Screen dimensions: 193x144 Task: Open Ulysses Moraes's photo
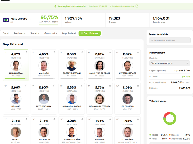pos(128,66)
